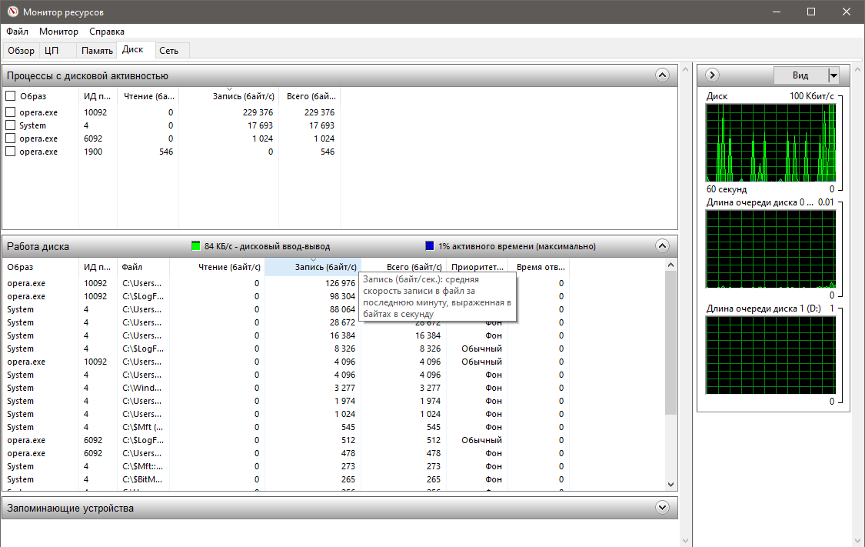
Task: Sort disk activity by Приоритет column
Action: (477, 267)
